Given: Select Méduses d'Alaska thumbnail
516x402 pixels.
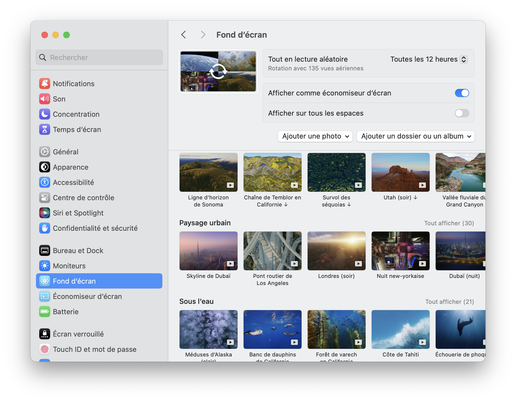Looking at the screenshot, I should 208,329.
